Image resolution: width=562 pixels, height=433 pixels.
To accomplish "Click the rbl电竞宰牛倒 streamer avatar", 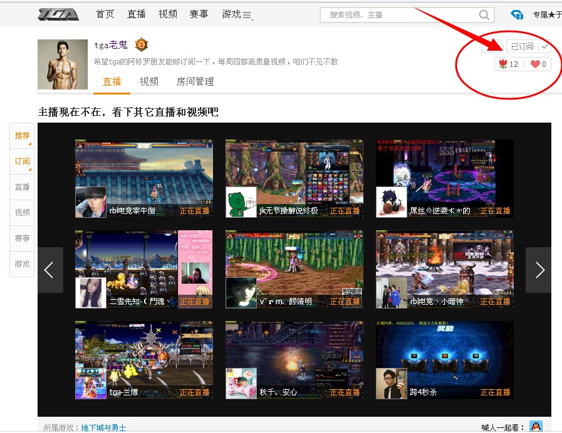I will (91, 202).
